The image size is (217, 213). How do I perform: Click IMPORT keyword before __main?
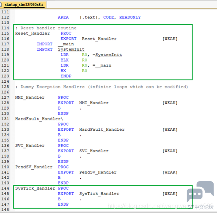(x=45, y=44)
